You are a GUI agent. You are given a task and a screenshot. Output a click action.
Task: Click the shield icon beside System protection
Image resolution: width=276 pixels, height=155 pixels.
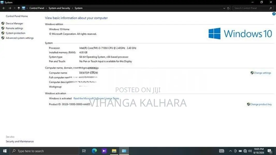(3, 33)
